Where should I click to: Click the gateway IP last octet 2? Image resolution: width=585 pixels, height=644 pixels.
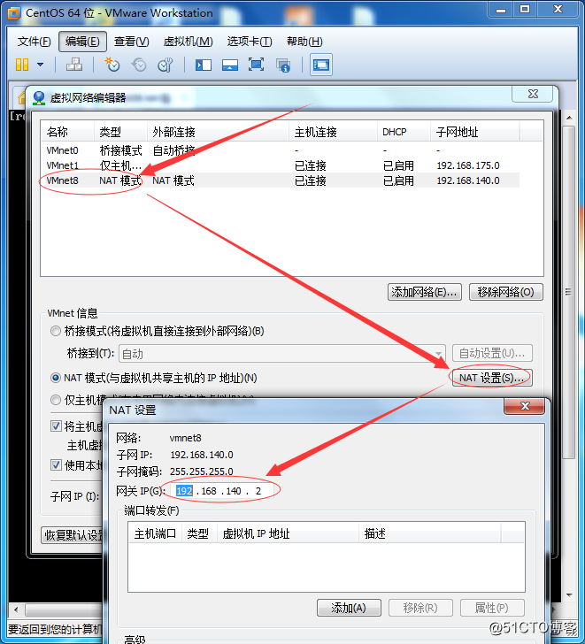(258, 491)
